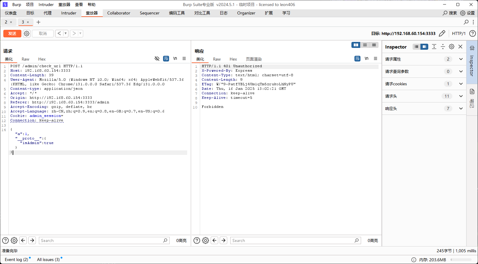Open Inspector settings gear icon

click(451, 47)
